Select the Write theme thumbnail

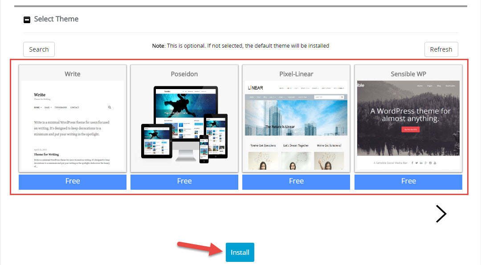(73, 126)
